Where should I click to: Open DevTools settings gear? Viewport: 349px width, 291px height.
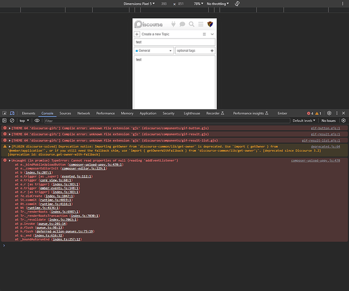click(329, 113)
